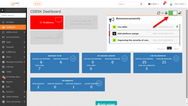This screenshot has height=106, width=188.
Task: Click the Your Logo Here image
Action: pyautogui.click(x=15, y=4)
